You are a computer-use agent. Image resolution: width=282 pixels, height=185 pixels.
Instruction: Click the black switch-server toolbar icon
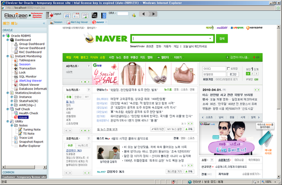click(94, 16)
